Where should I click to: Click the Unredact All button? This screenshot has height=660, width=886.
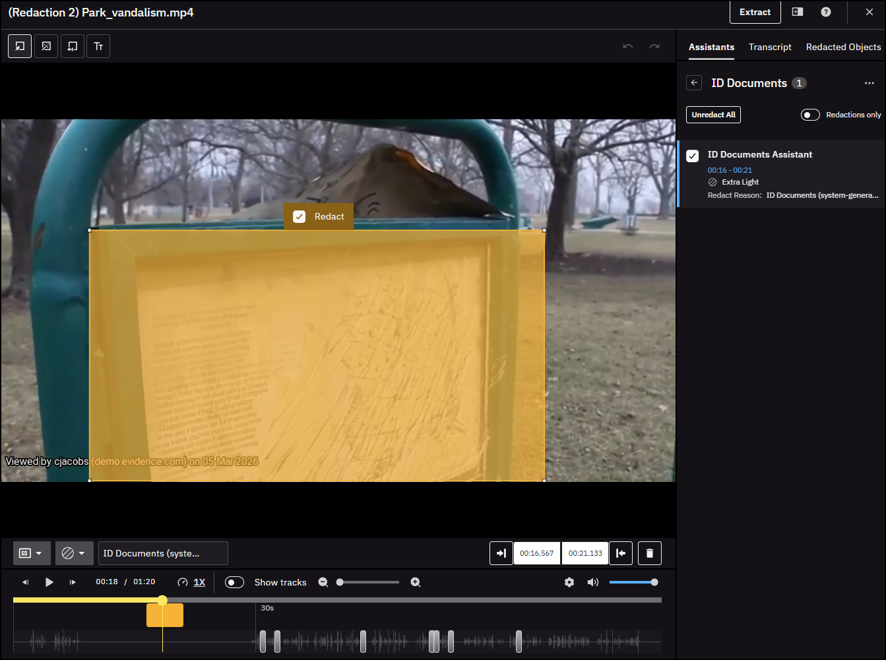[713, 115]
